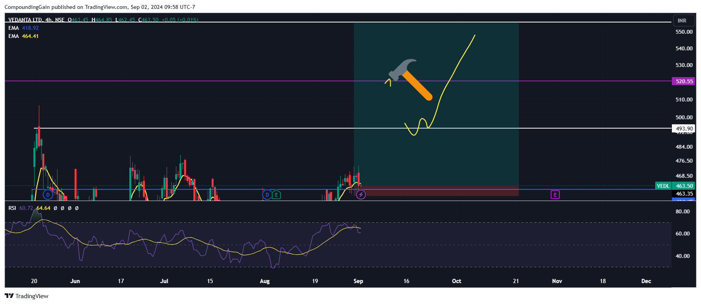
Task: Click the RSI indicator legend label
Action: coord(12,208)
